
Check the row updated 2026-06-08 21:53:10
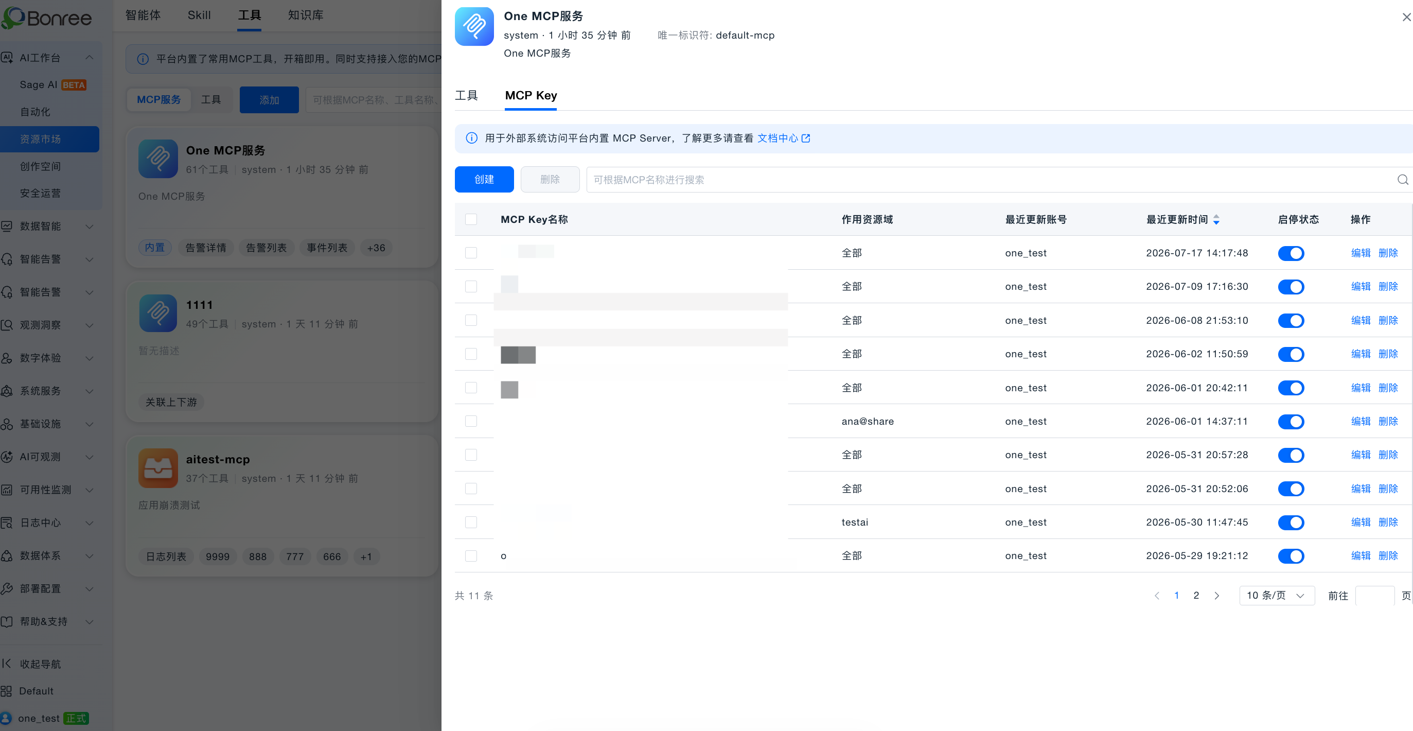coord(471,321)
